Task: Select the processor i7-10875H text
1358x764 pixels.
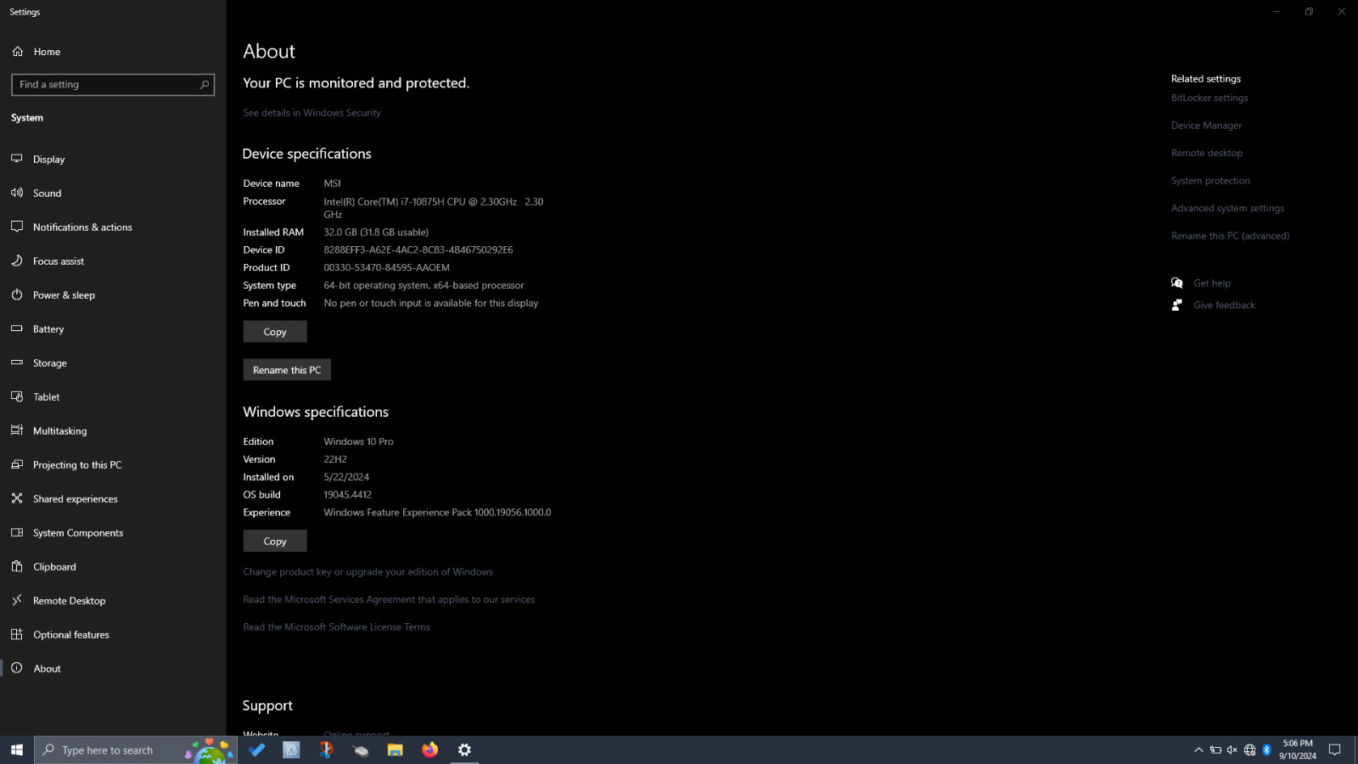Action: tap(433, 208)
